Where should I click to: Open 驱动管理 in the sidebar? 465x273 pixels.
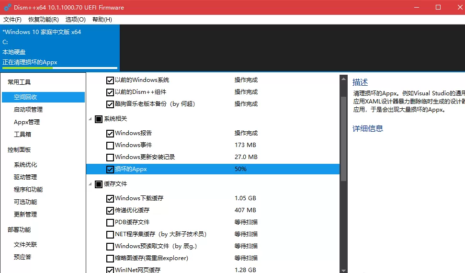(x=25, y=177)
